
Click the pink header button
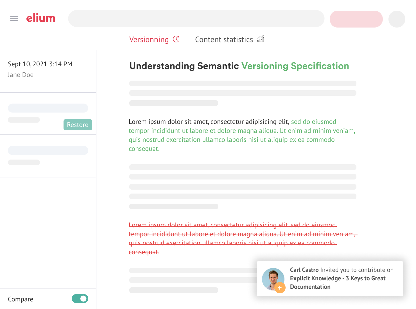[x=356, y=19]
